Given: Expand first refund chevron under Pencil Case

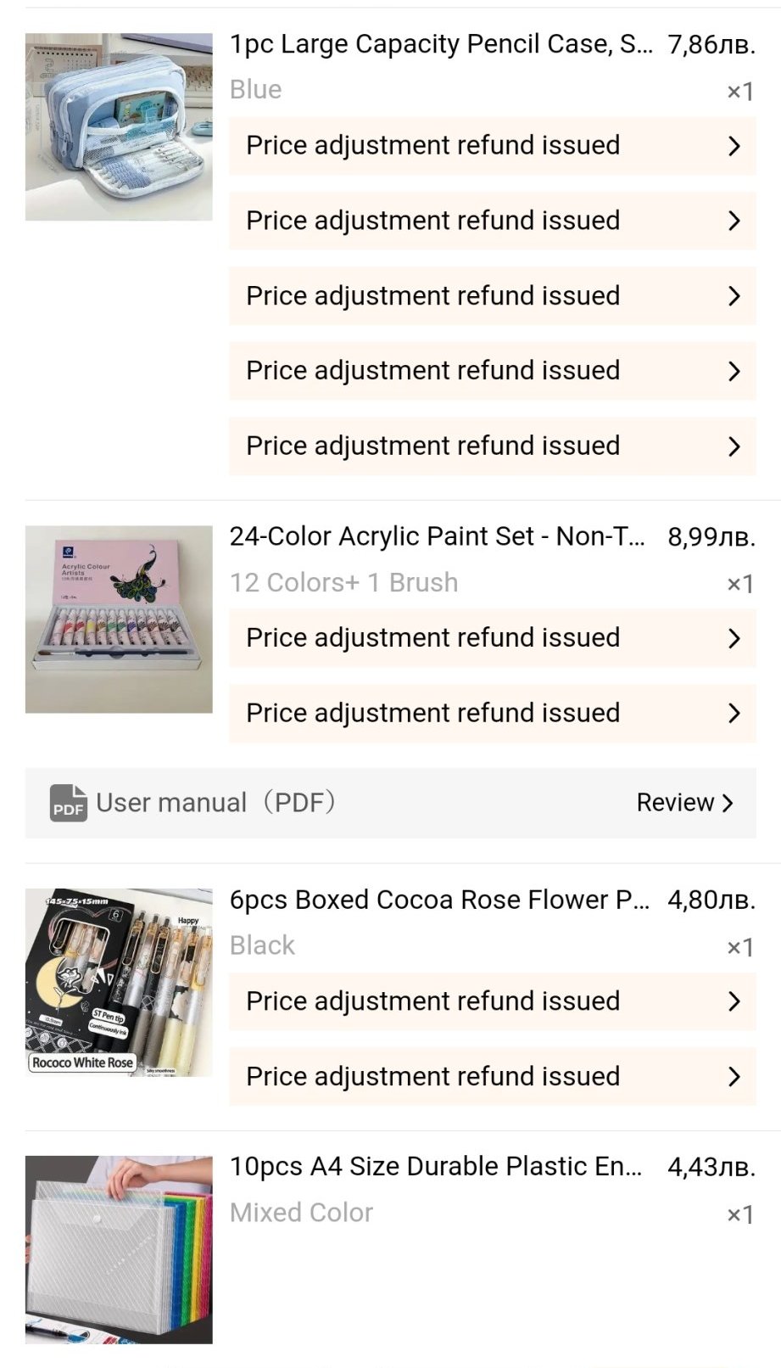Looking at the screenshot, I should pos(734,146).
